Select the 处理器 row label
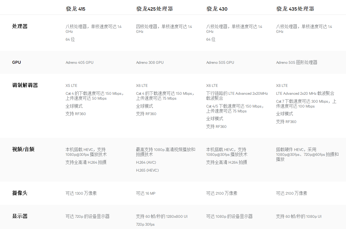346x229 pixels. click(x=20, y=26)
